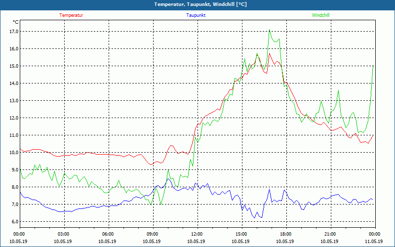Click the °C unit label on the axis
The image size is (395, 247).
15,22
